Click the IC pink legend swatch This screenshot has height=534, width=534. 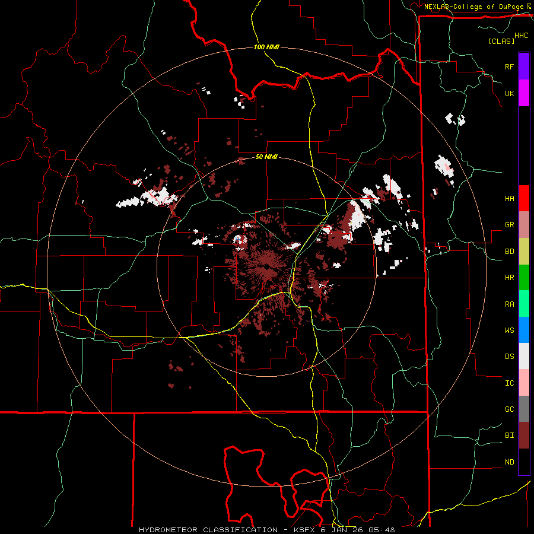click(524, 383)
